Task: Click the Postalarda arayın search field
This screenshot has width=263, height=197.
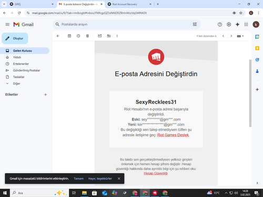Action: 126,24
